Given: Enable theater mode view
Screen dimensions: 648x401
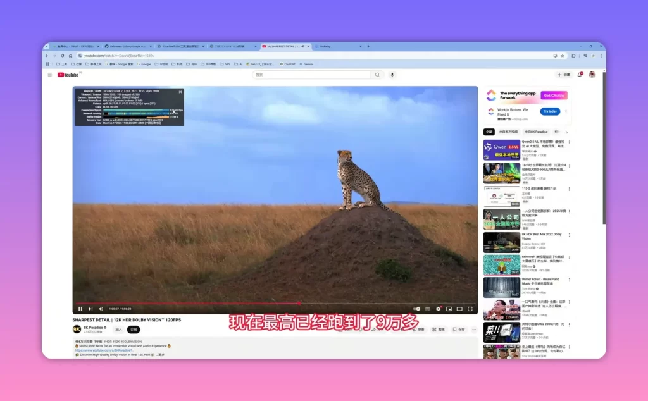Looking at the screenshot, I should (459, 309).
